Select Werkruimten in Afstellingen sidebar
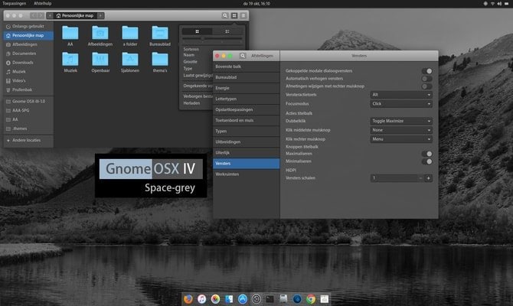The height and width of the screenshot is (306, 513). click(x=246, y=174)
